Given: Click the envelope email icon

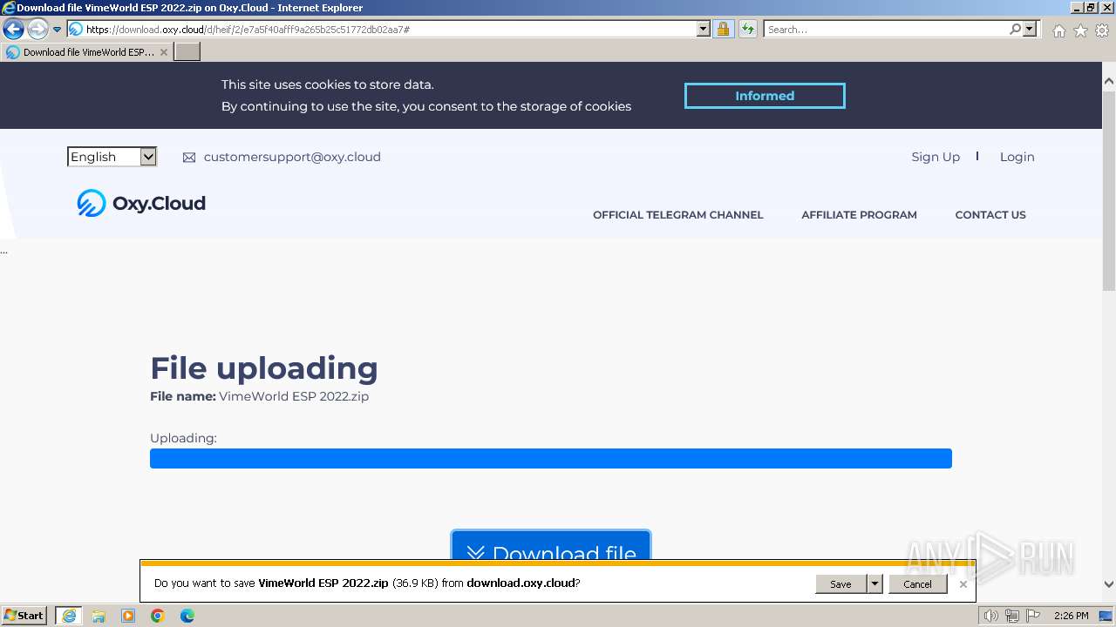Looking at the screenshot, I should [x=189, y=158].
